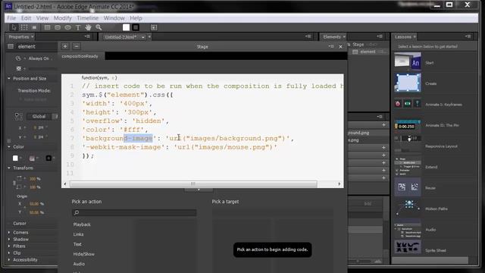Open the white background color swatch in Properties
Viewport: 485px width, 273px height.
coord(15,158)
